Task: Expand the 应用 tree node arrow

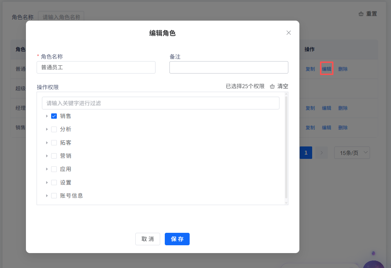Action: coord(47,169)
